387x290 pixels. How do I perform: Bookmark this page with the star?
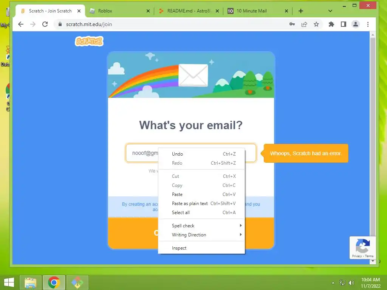[x=316, y=24]
